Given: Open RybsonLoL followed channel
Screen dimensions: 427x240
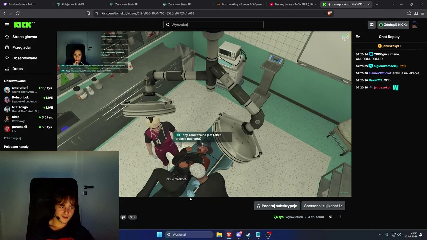Looking at the screenshot, I should (28, 99).
